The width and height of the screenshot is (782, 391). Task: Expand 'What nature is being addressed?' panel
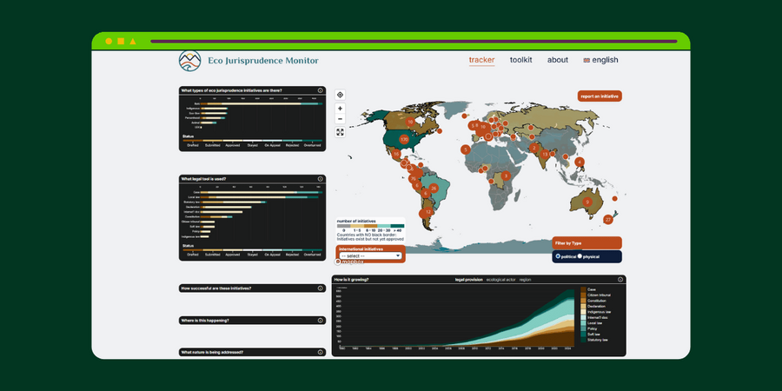pyautogui.click(x=252, y=352)
